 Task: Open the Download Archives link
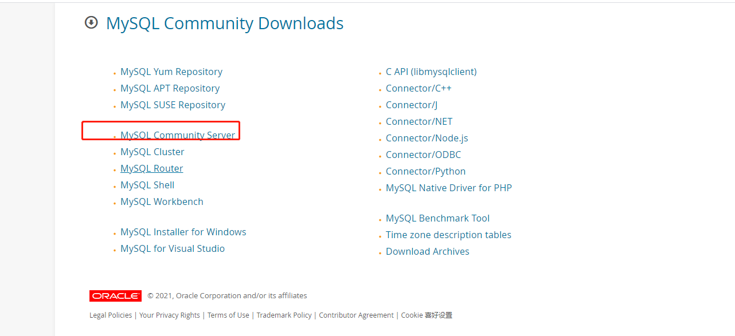click(x=428, y=251)
